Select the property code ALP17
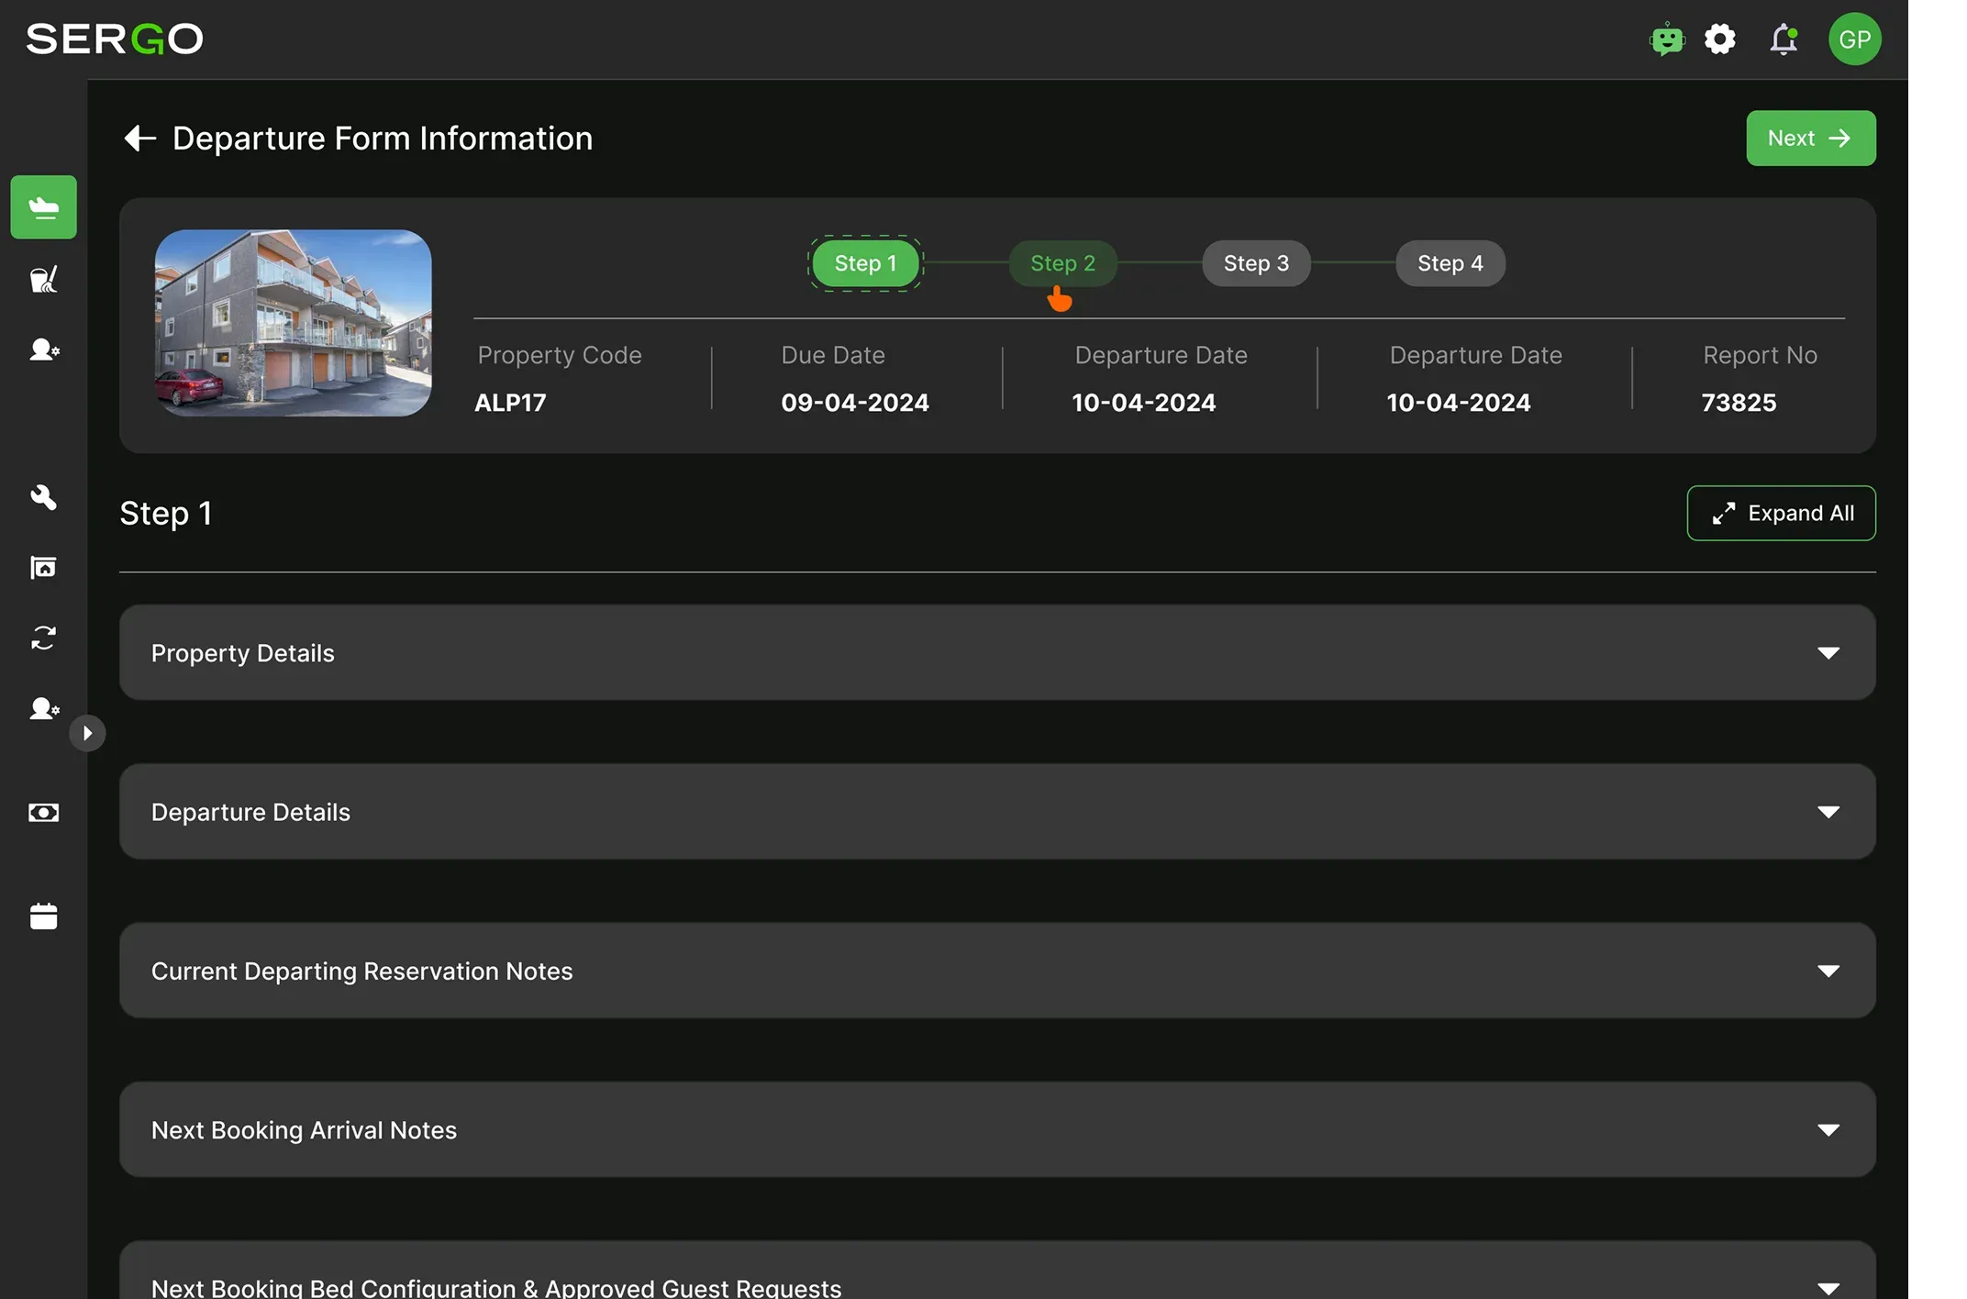 point(510,403)
